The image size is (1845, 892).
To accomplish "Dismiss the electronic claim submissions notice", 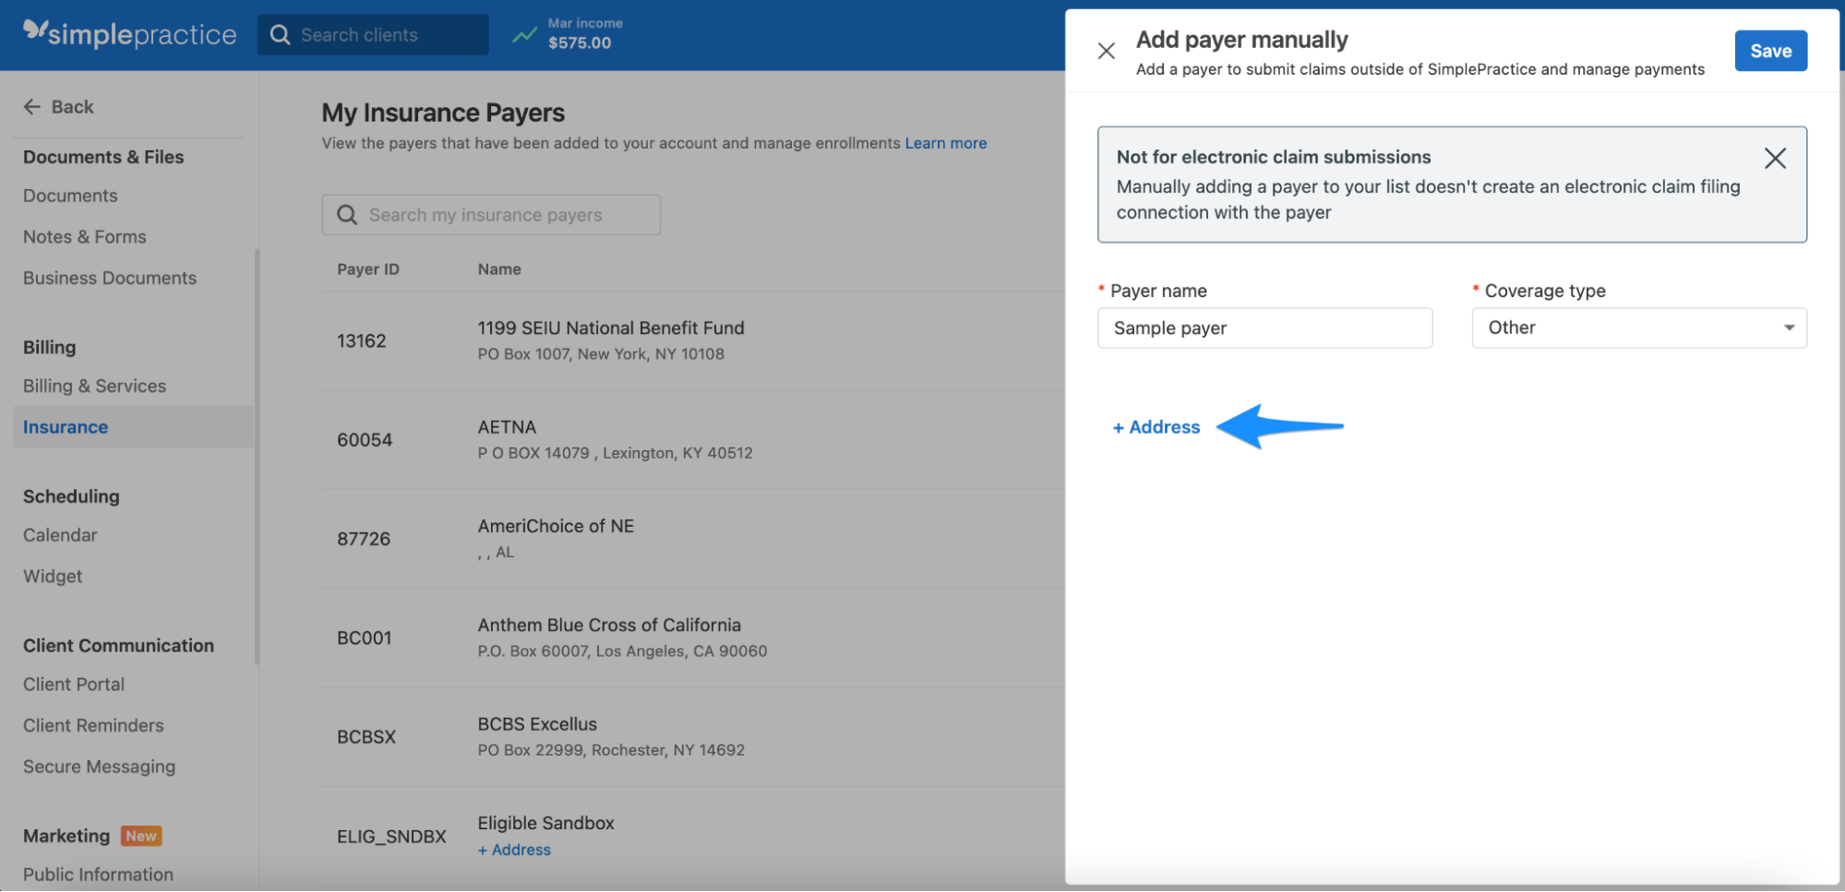I will [x=1775, y=158].
